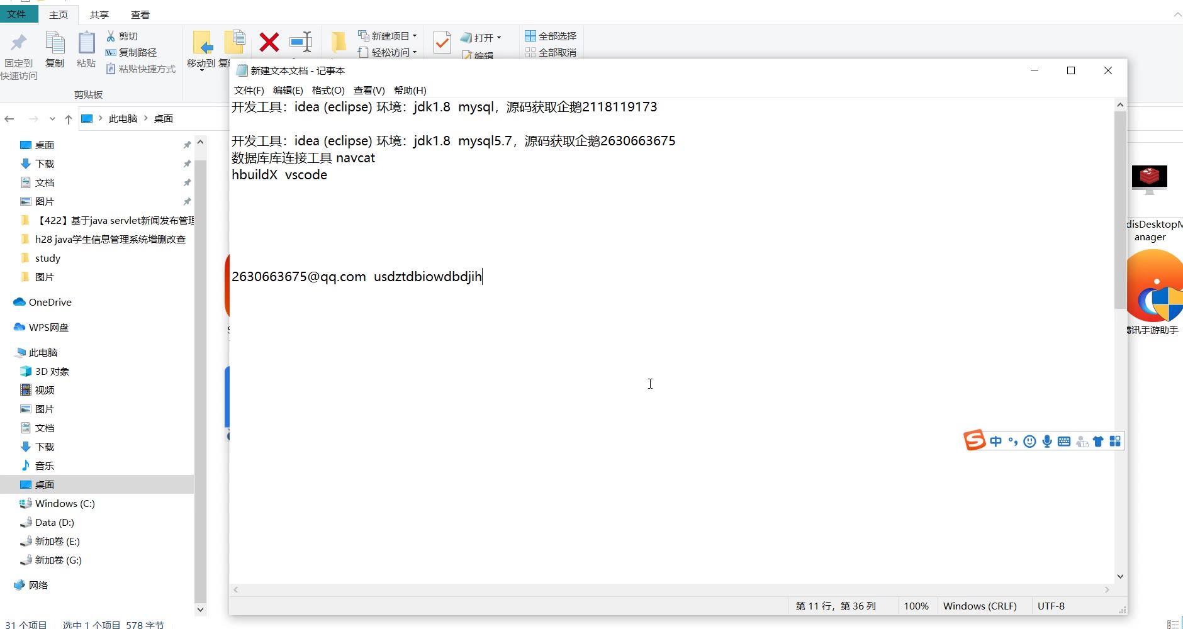Image resolution: width=1183 pixels, height=629 pixels.
Task: Click the Explorer up arrow
Action: click(69, 119)
